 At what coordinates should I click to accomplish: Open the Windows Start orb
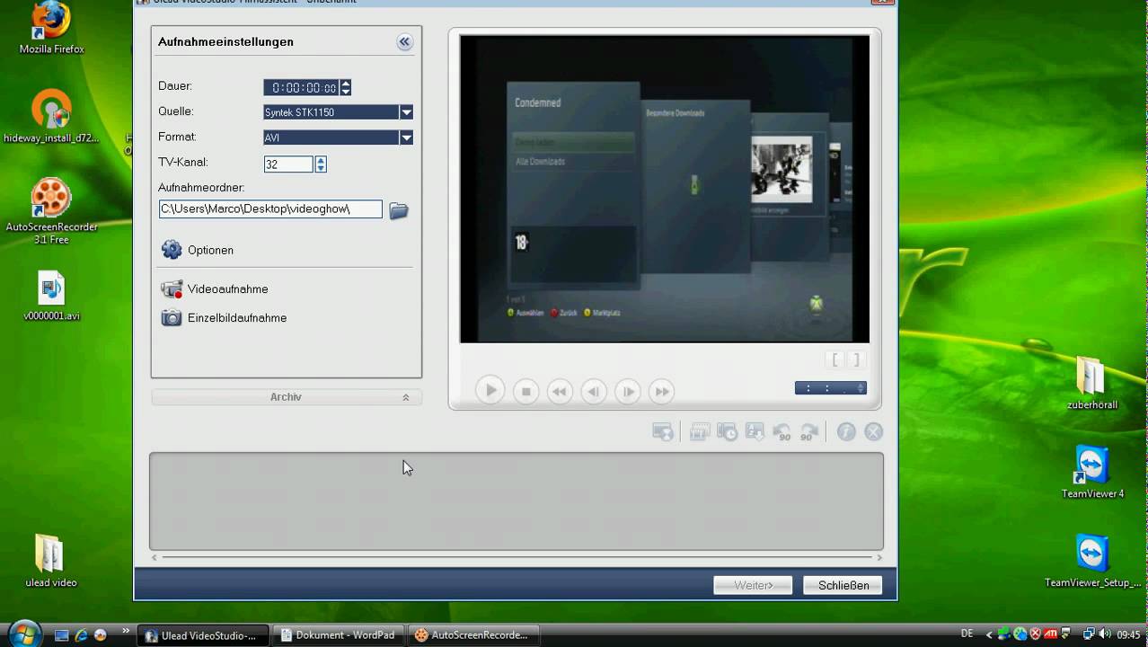click(24, 634)
